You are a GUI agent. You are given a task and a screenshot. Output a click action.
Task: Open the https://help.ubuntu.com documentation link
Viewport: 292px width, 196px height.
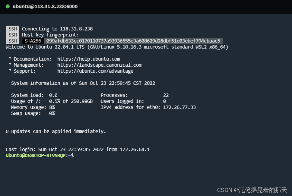point(88,59)
